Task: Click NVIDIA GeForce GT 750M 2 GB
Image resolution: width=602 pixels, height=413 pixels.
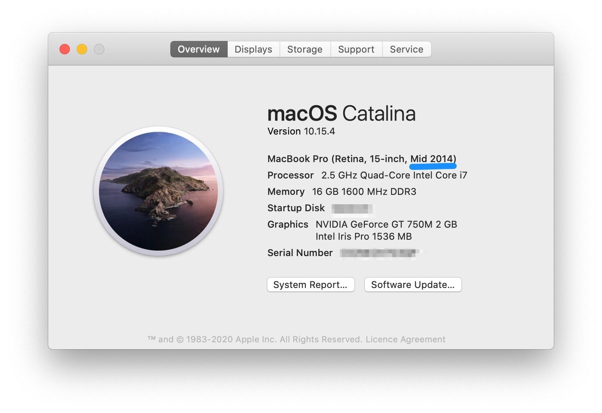Action: 386,225
